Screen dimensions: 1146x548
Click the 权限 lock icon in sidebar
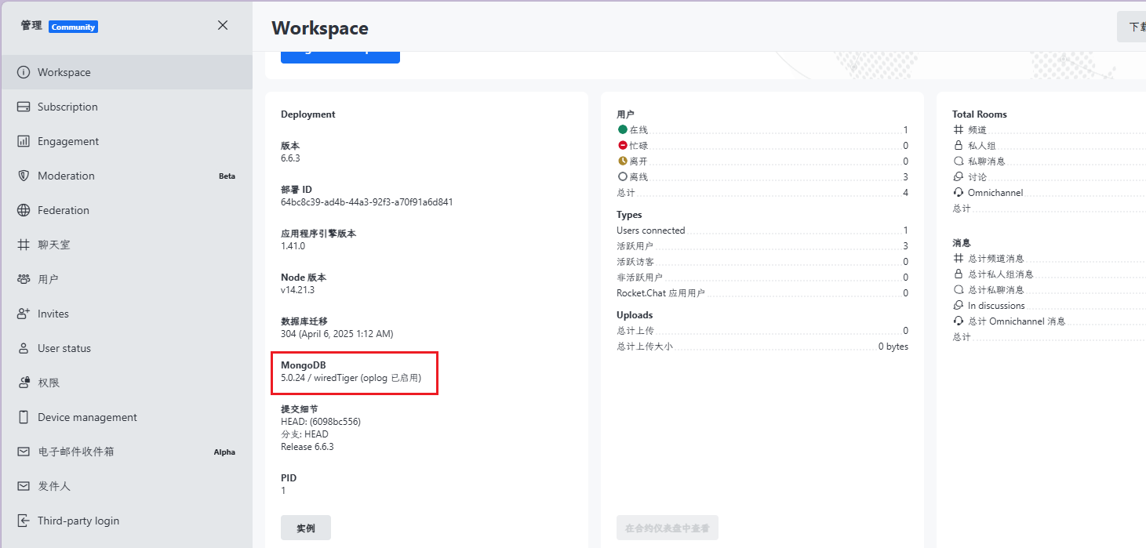pos(24,383)
